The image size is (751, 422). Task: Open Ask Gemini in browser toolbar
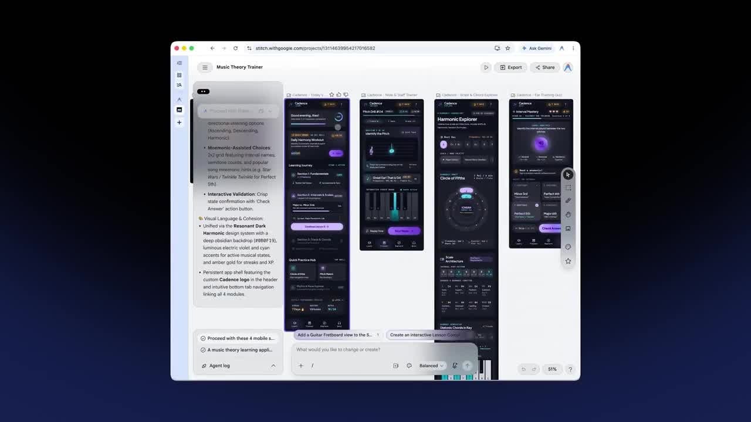(536, 48)
